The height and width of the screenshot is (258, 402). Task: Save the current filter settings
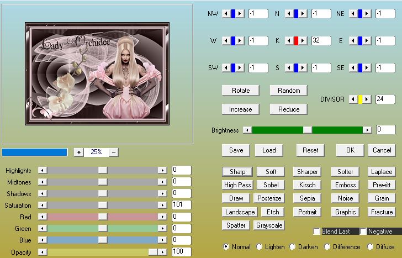[236, 150]
